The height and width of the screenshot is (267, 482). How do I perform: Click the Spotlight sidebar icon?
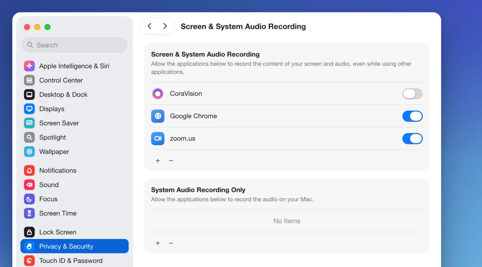click(29, 138)
